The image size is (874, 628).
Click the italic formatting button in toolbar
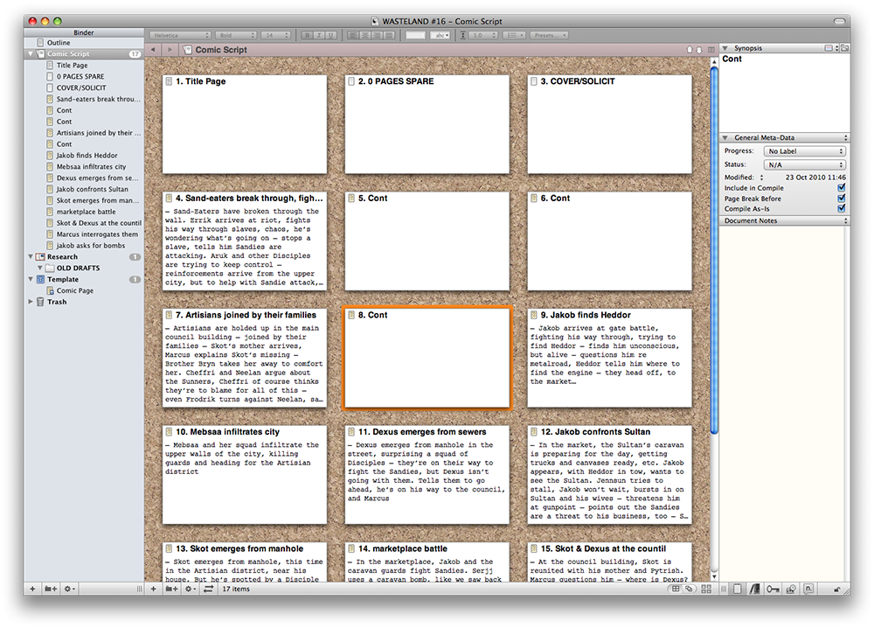(320, 35)
